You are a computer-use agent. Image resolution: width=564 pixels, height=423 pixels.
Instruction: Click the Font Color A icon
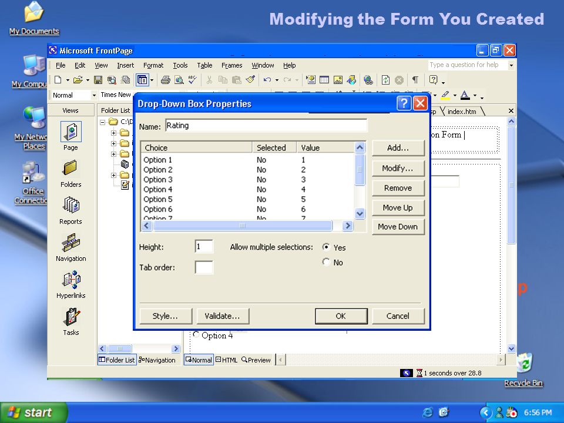click(465, 95)
